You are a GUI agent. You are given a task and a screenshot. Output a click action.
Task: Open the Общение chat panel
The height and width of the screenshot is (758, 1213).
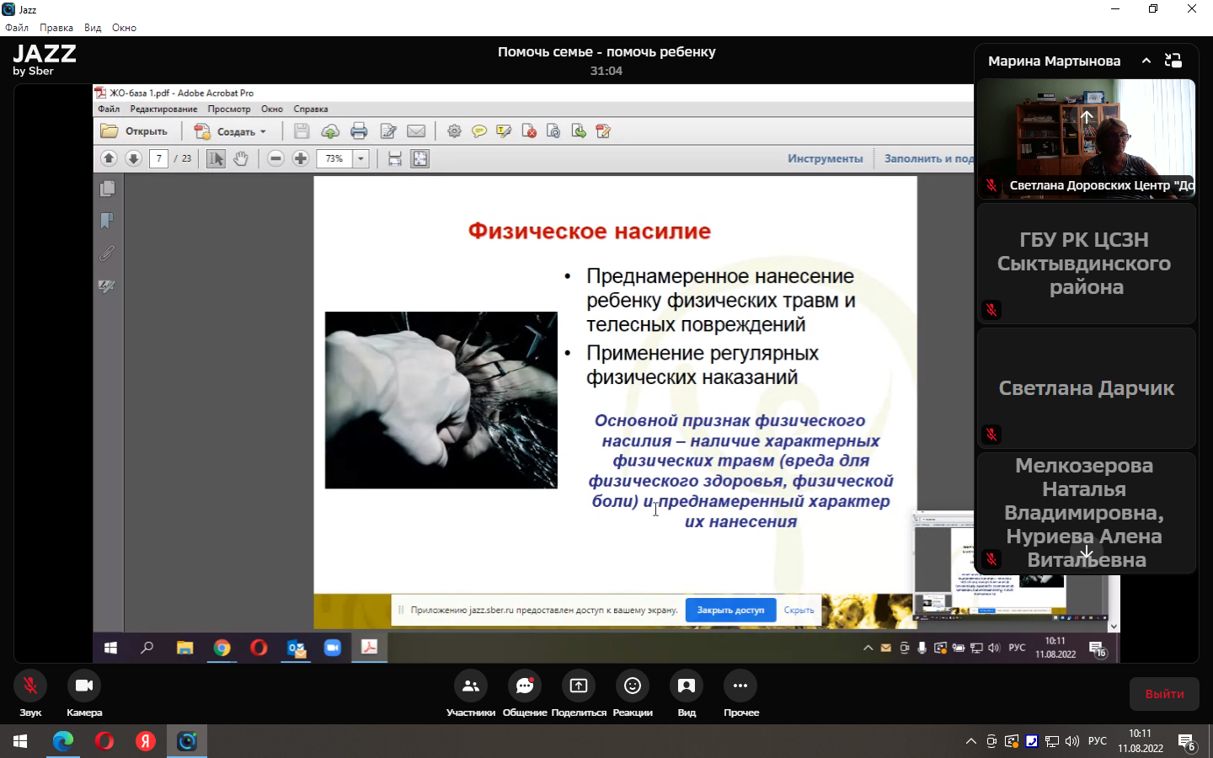525,686
